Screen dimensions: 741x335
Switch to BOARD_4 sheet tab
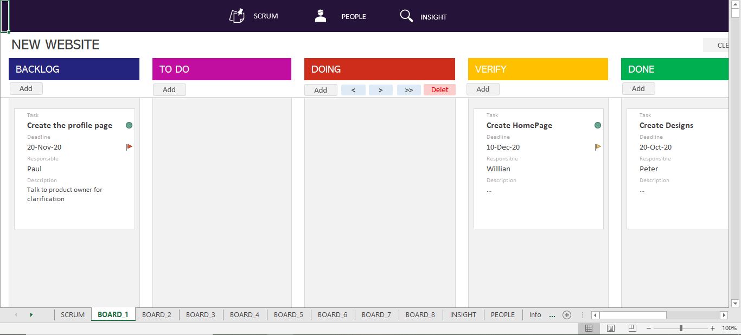[245, 315]
